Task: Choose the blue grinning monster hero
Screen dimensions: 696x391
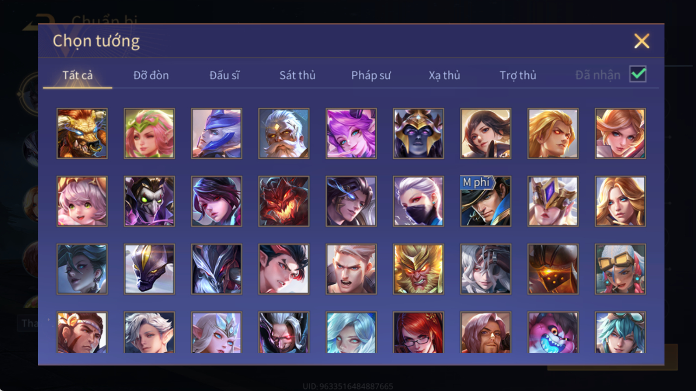Action: (x=553, y=332)
